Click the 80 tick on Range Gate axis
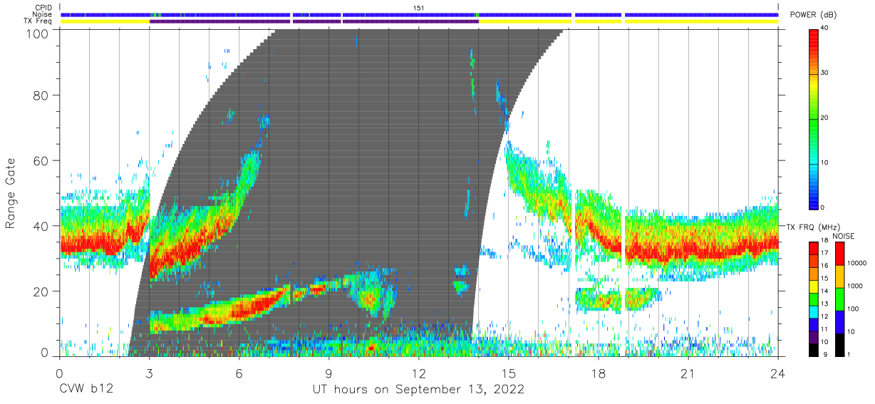Viewport: 875px width, 404px height. point(42,95)
